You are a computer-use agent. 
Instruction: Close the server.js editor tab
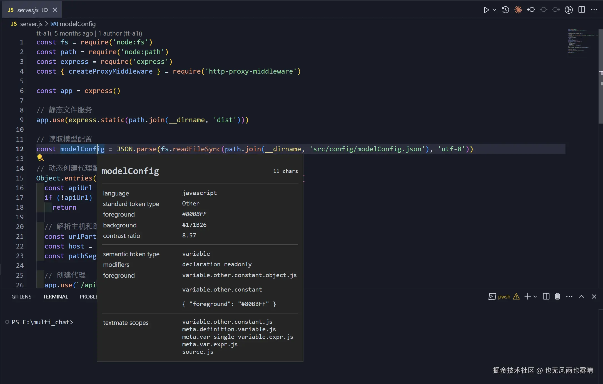pos(55,10)
